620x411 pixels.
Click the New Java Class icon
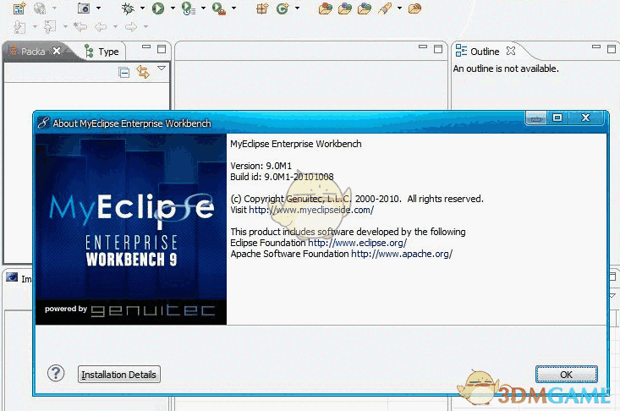point(283,8)
